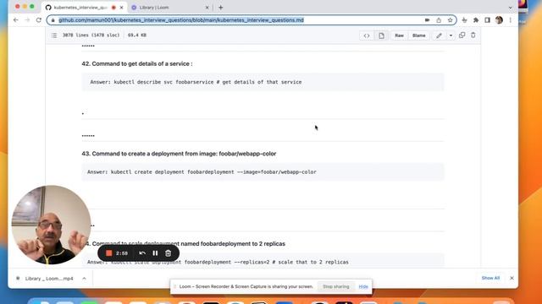This screenshot has height=304, width=542.
Task: Hide the Loom sharing notification
Action: pos(363,287)
